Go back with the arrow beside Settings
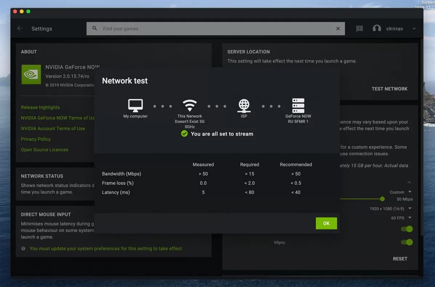 point(20,28)
